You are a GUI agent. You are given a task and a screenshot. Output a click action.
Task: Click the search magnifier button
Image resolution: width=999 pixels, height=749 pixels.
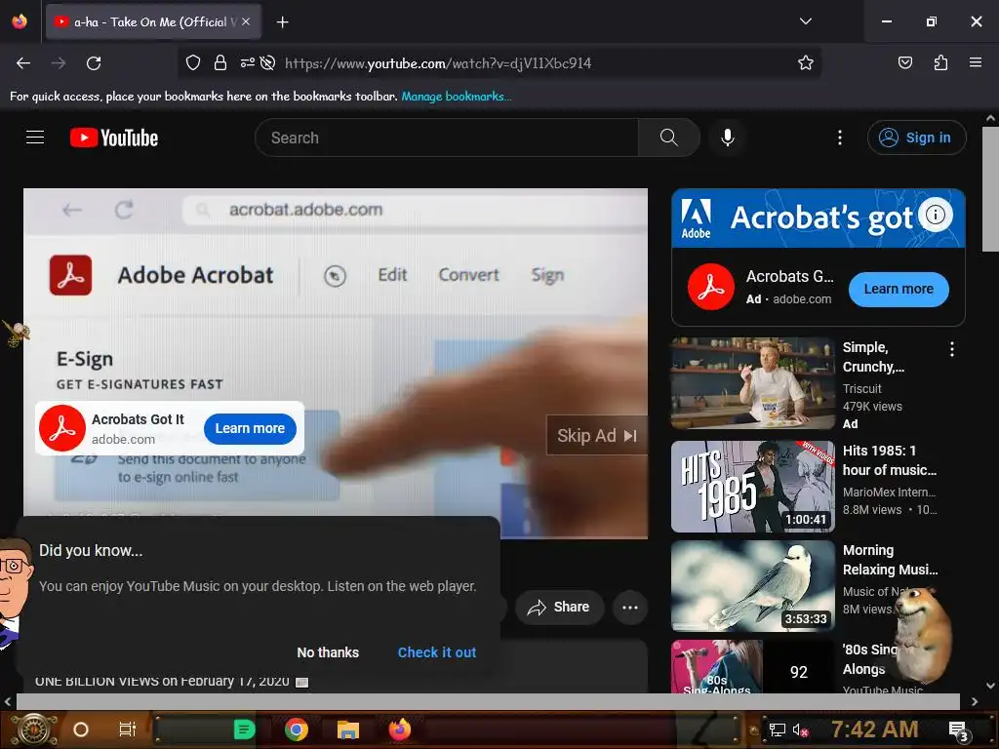[x=669, y=138]
